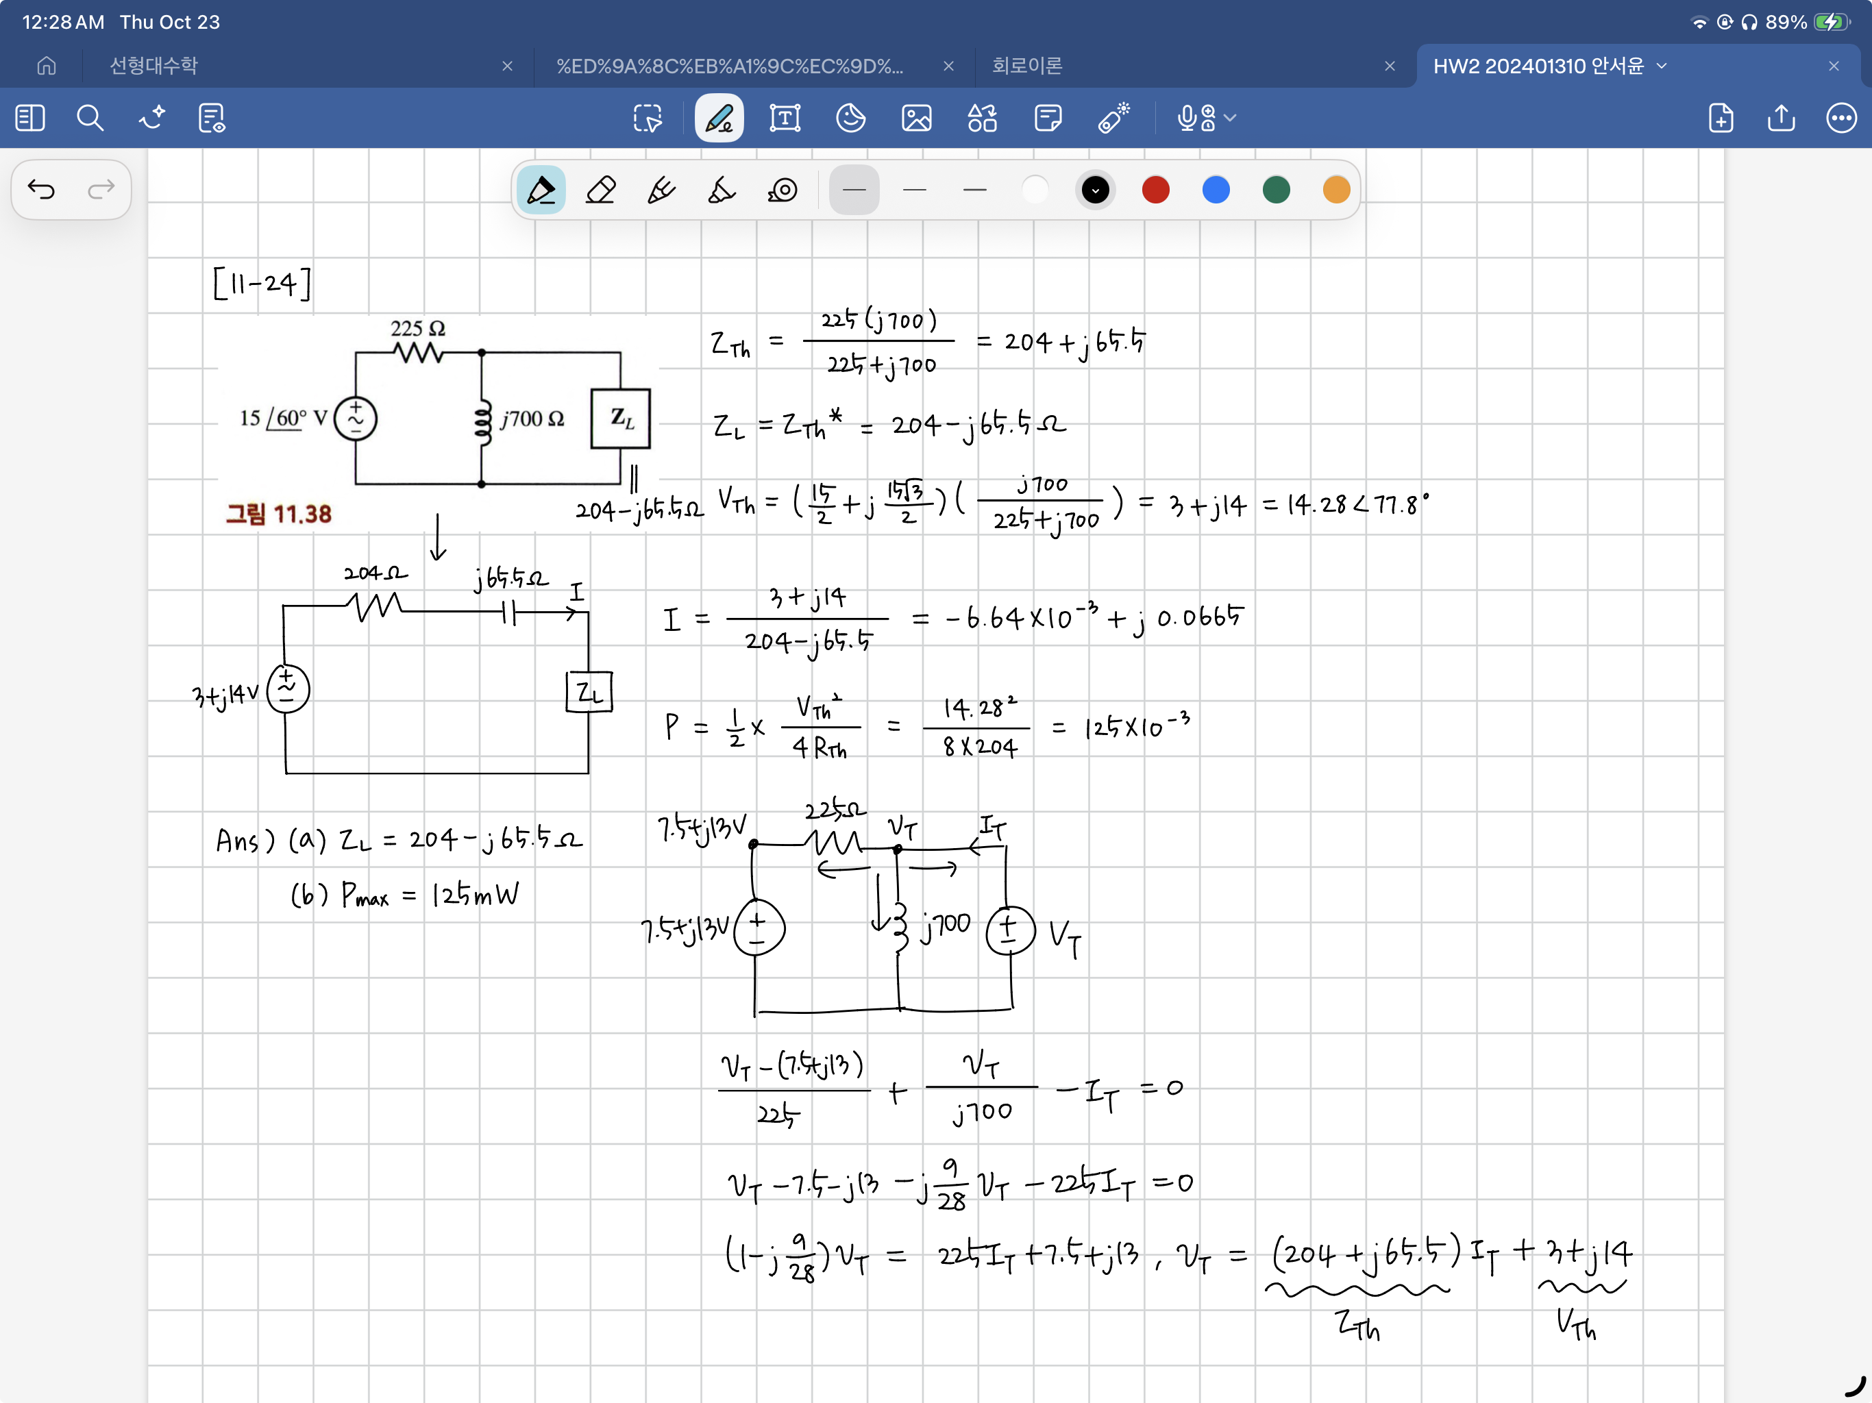Select the eraser tool
The width and height of the screenshot is (1872, 1403).
click(601, 190)
